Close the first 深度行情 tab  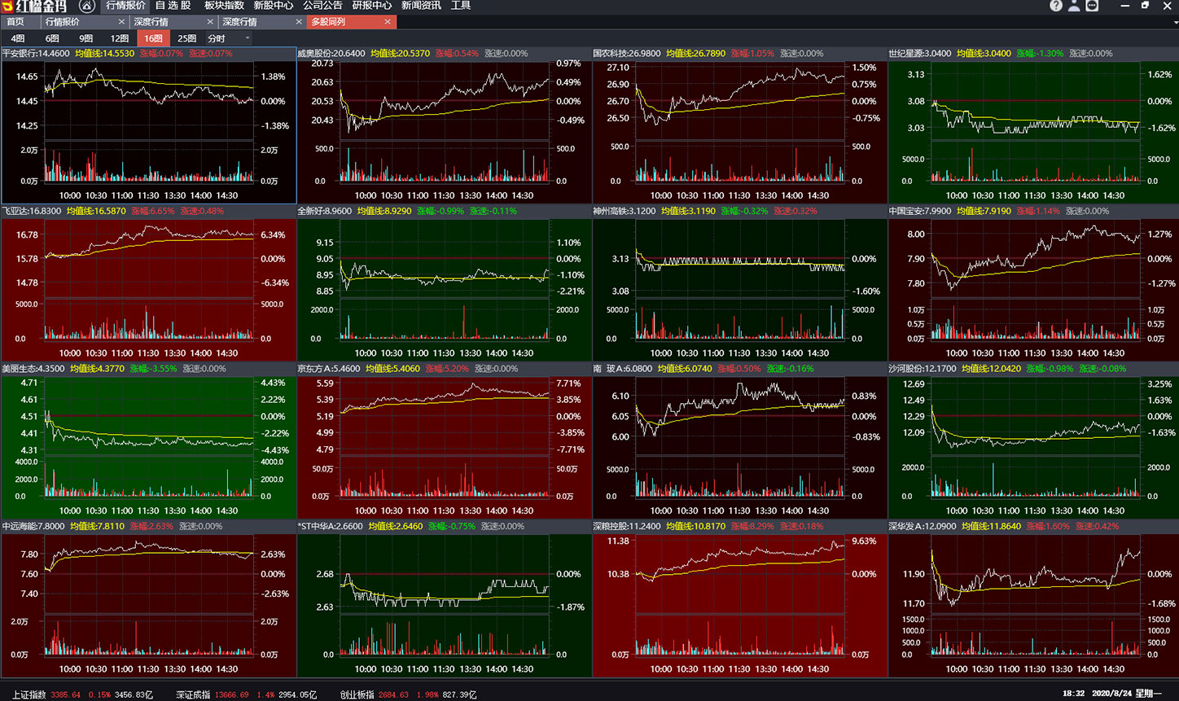coord(210,22)
